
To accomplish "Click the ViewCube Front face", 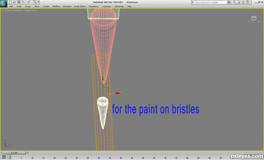I will point(254,19).
